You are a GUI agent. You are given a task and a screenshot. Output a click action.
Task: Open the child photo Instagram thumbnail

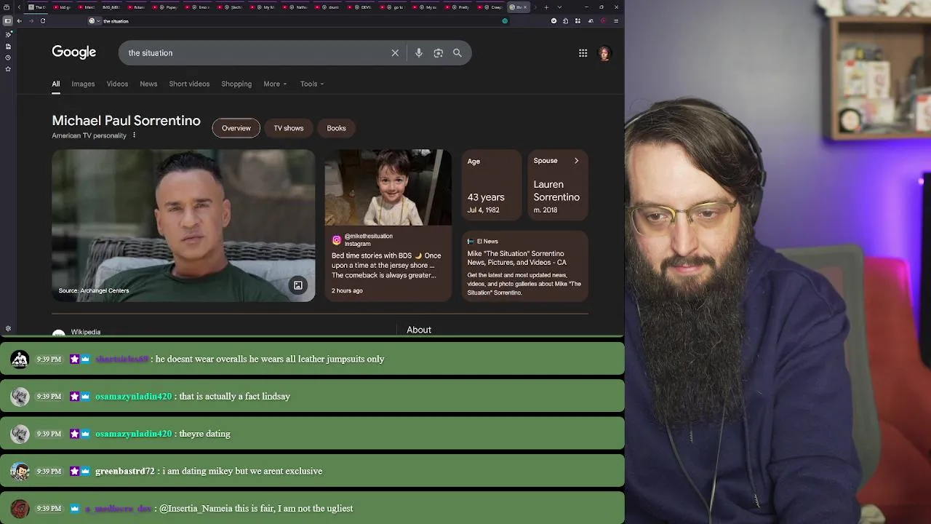click(x=388, y=188)
